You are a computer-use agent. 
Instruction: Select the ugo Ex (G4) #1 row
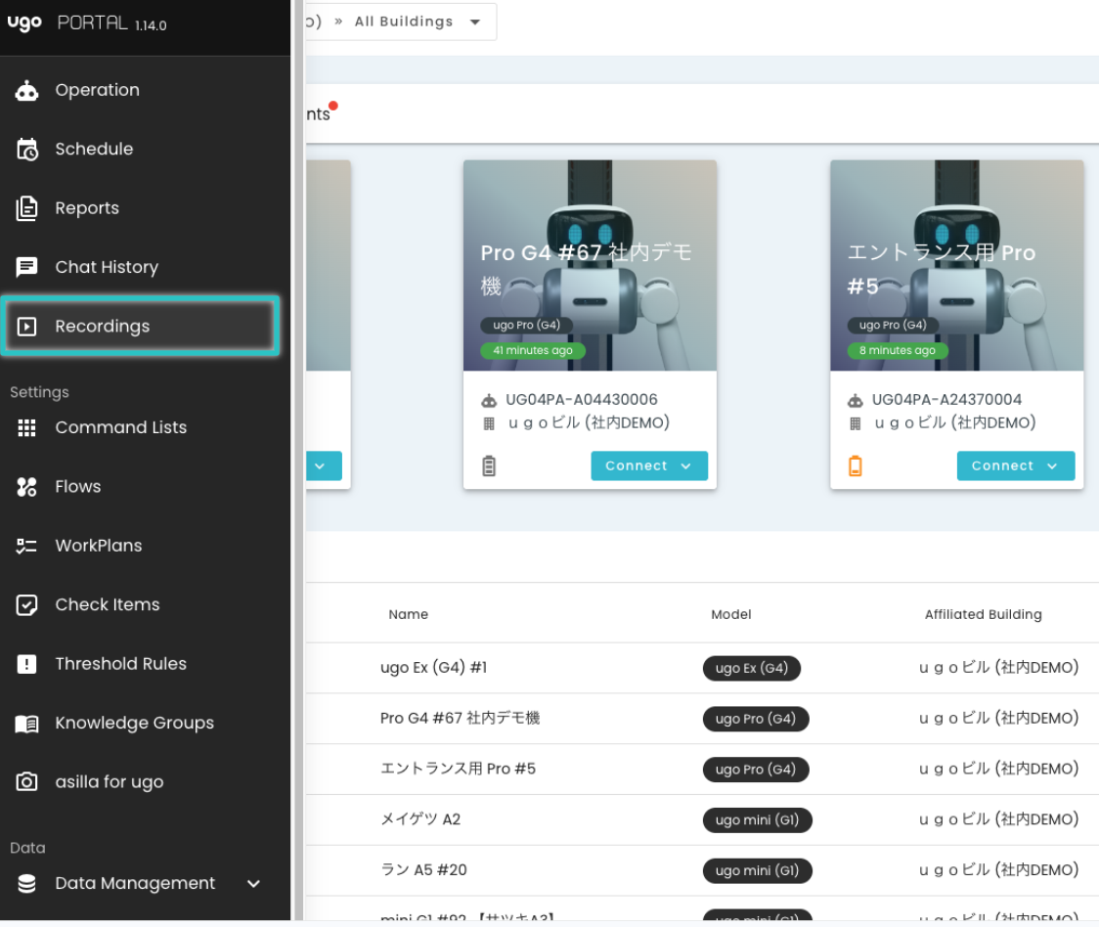click(x=702, y=668)
